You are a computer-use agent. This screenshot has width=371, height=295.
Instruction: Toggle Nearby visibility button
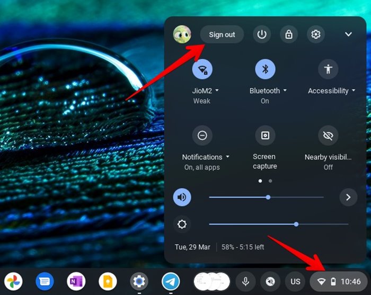pyautogui.click(x=328, y=136)
